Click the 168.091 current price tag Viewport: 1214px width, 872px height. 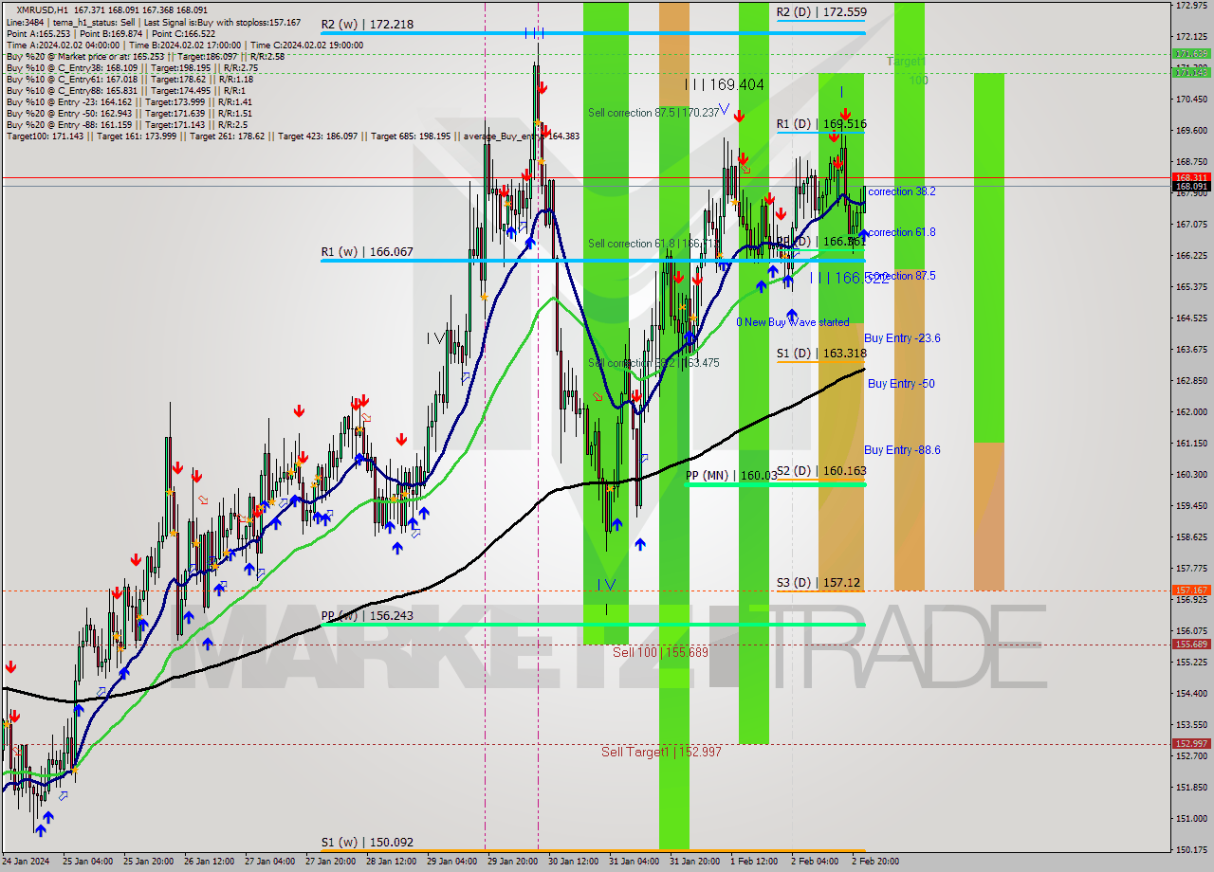tap(1191, 186)
